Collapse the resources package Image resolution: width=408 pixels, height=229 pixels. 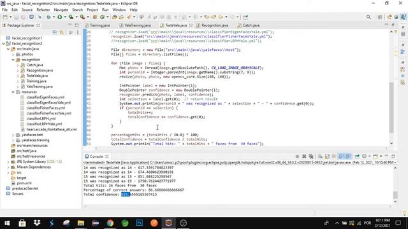(13, 92)
